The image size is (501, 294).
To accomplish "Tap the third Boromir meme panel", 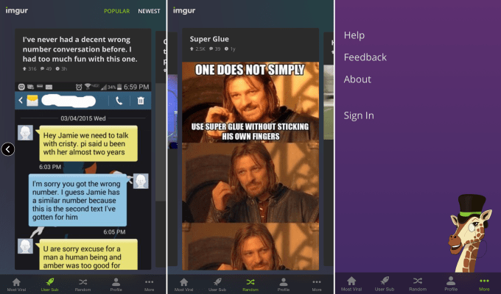I will (x=251, y=246).
